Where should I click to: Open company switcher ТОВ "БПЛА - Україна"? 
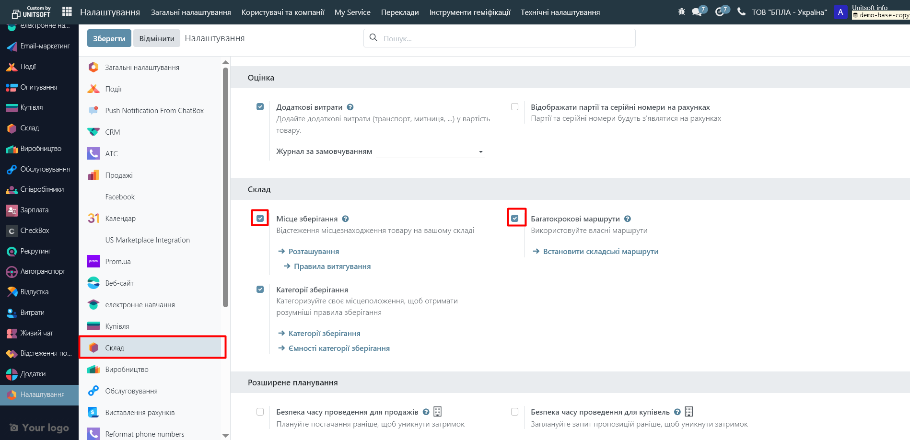[789, 12]
